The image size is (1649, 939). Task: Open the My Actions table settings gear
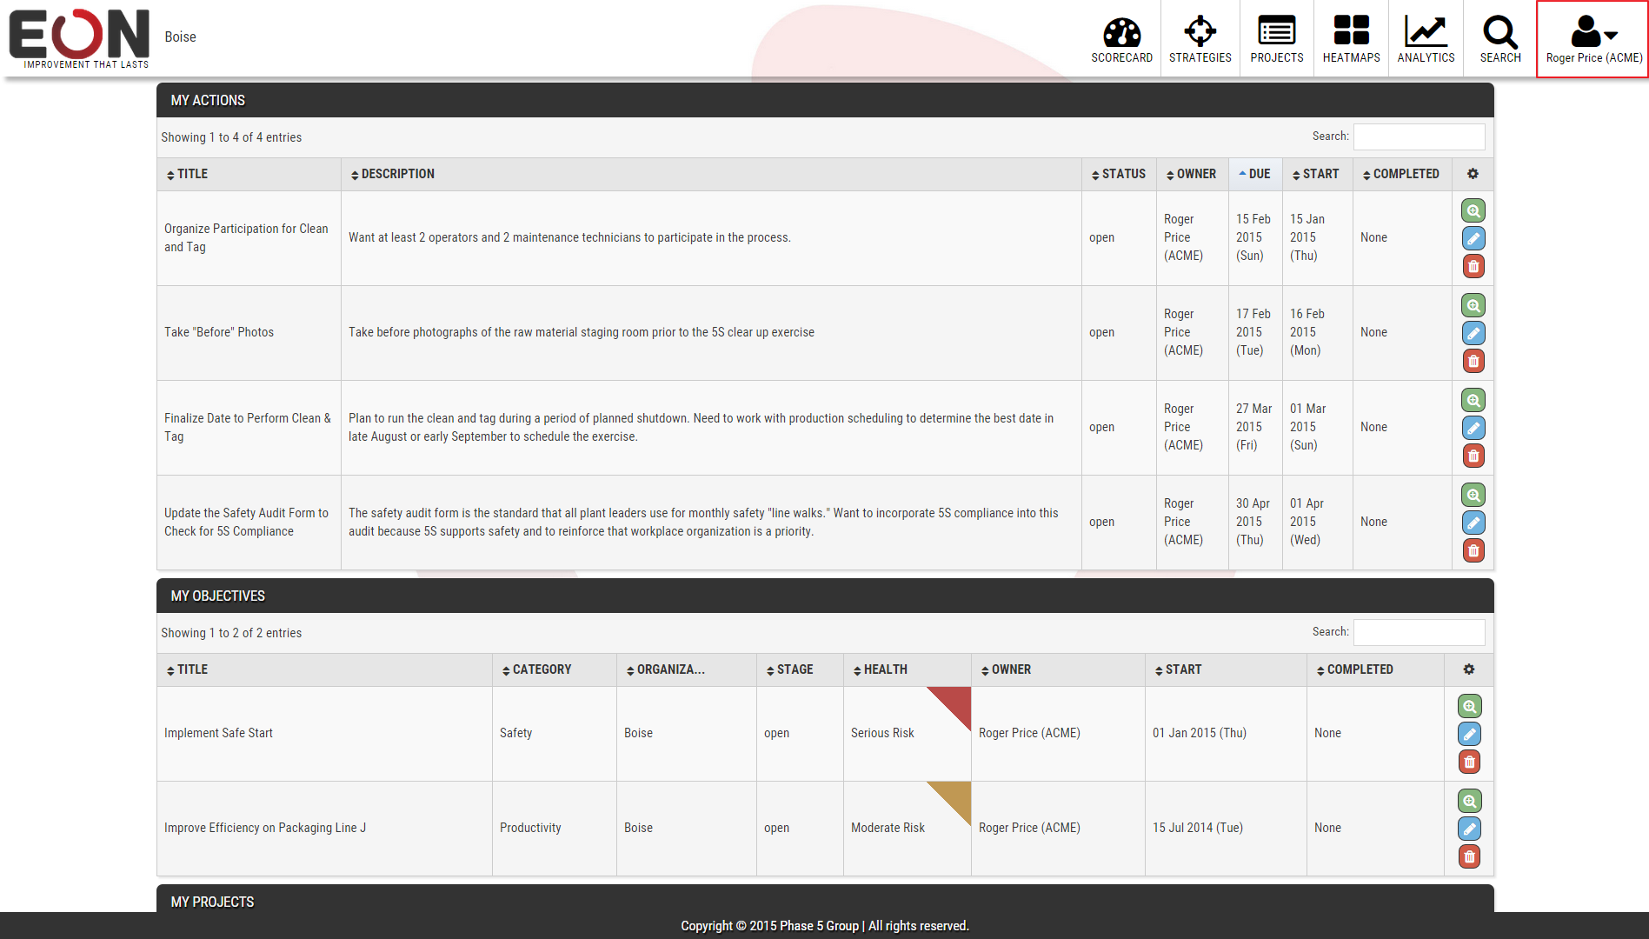pos(1473,174)
